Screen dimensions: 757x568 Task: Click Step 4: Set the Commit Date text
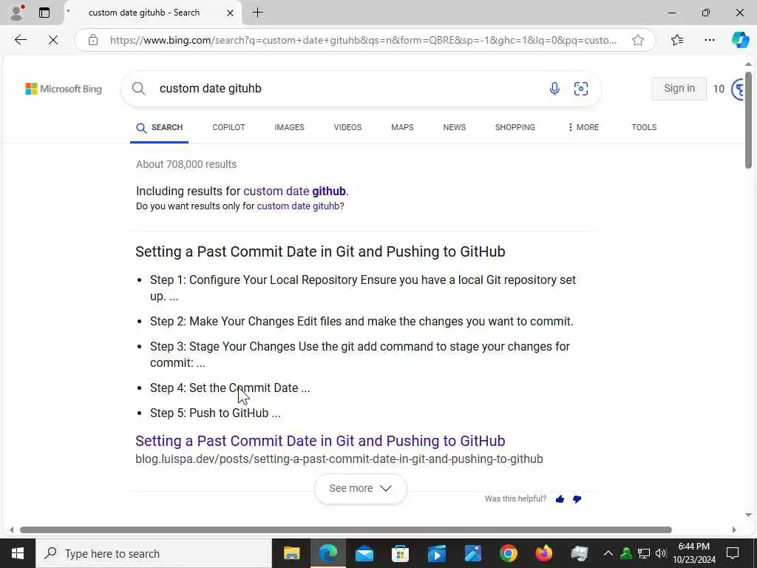230,388
